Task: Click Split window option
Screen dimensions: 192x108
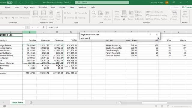Action: pos(138,12)
